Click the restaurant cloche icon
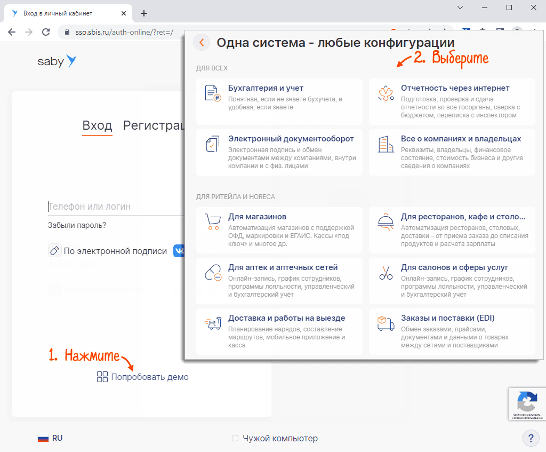This screenshot has width=546, height=452. pyautogui.click(x=386, y=221)
